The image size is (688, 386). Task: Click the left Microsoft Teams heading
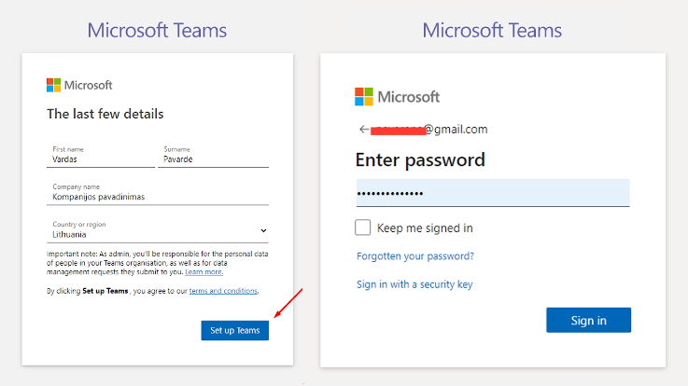(157, 31)
